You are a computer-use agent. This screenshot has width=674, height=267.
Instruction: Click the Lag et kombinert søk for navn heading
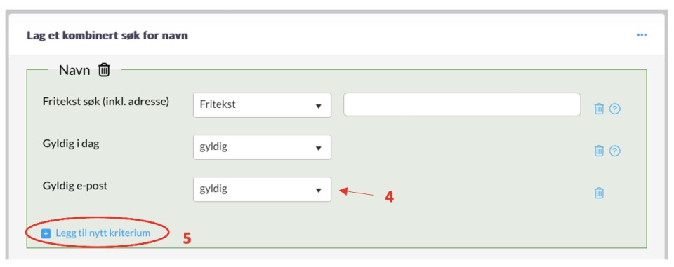click(107, 35)
